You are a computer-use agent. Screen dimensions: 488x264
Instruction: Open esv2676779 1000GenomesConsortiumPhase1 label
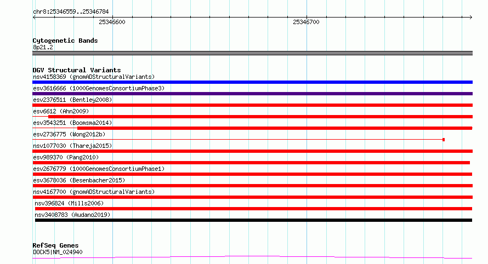point(99,169)
